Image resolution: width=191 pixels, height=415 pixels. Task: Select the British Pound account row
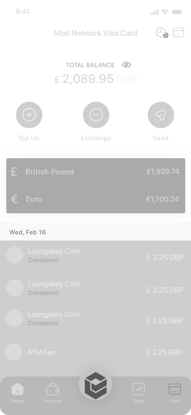coord(95,172)
